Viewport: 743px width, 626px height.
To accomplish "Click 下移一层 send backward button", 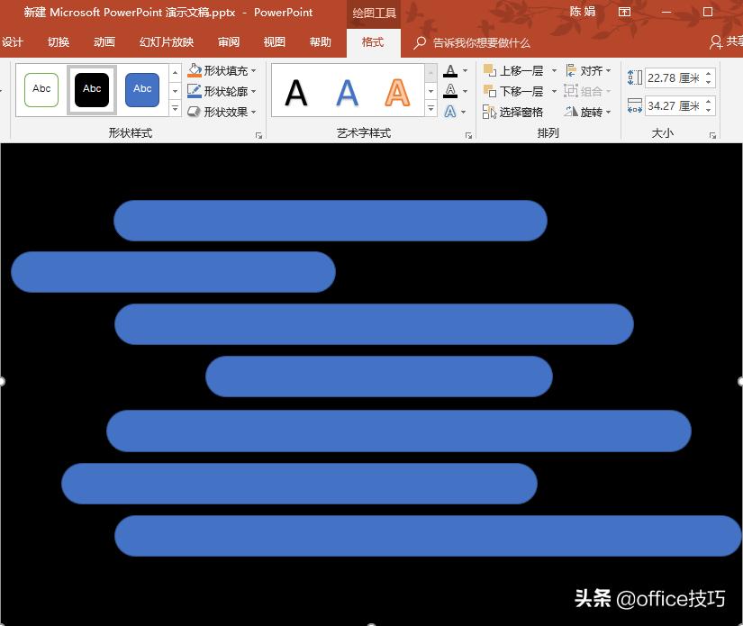I will pos(513,91).
